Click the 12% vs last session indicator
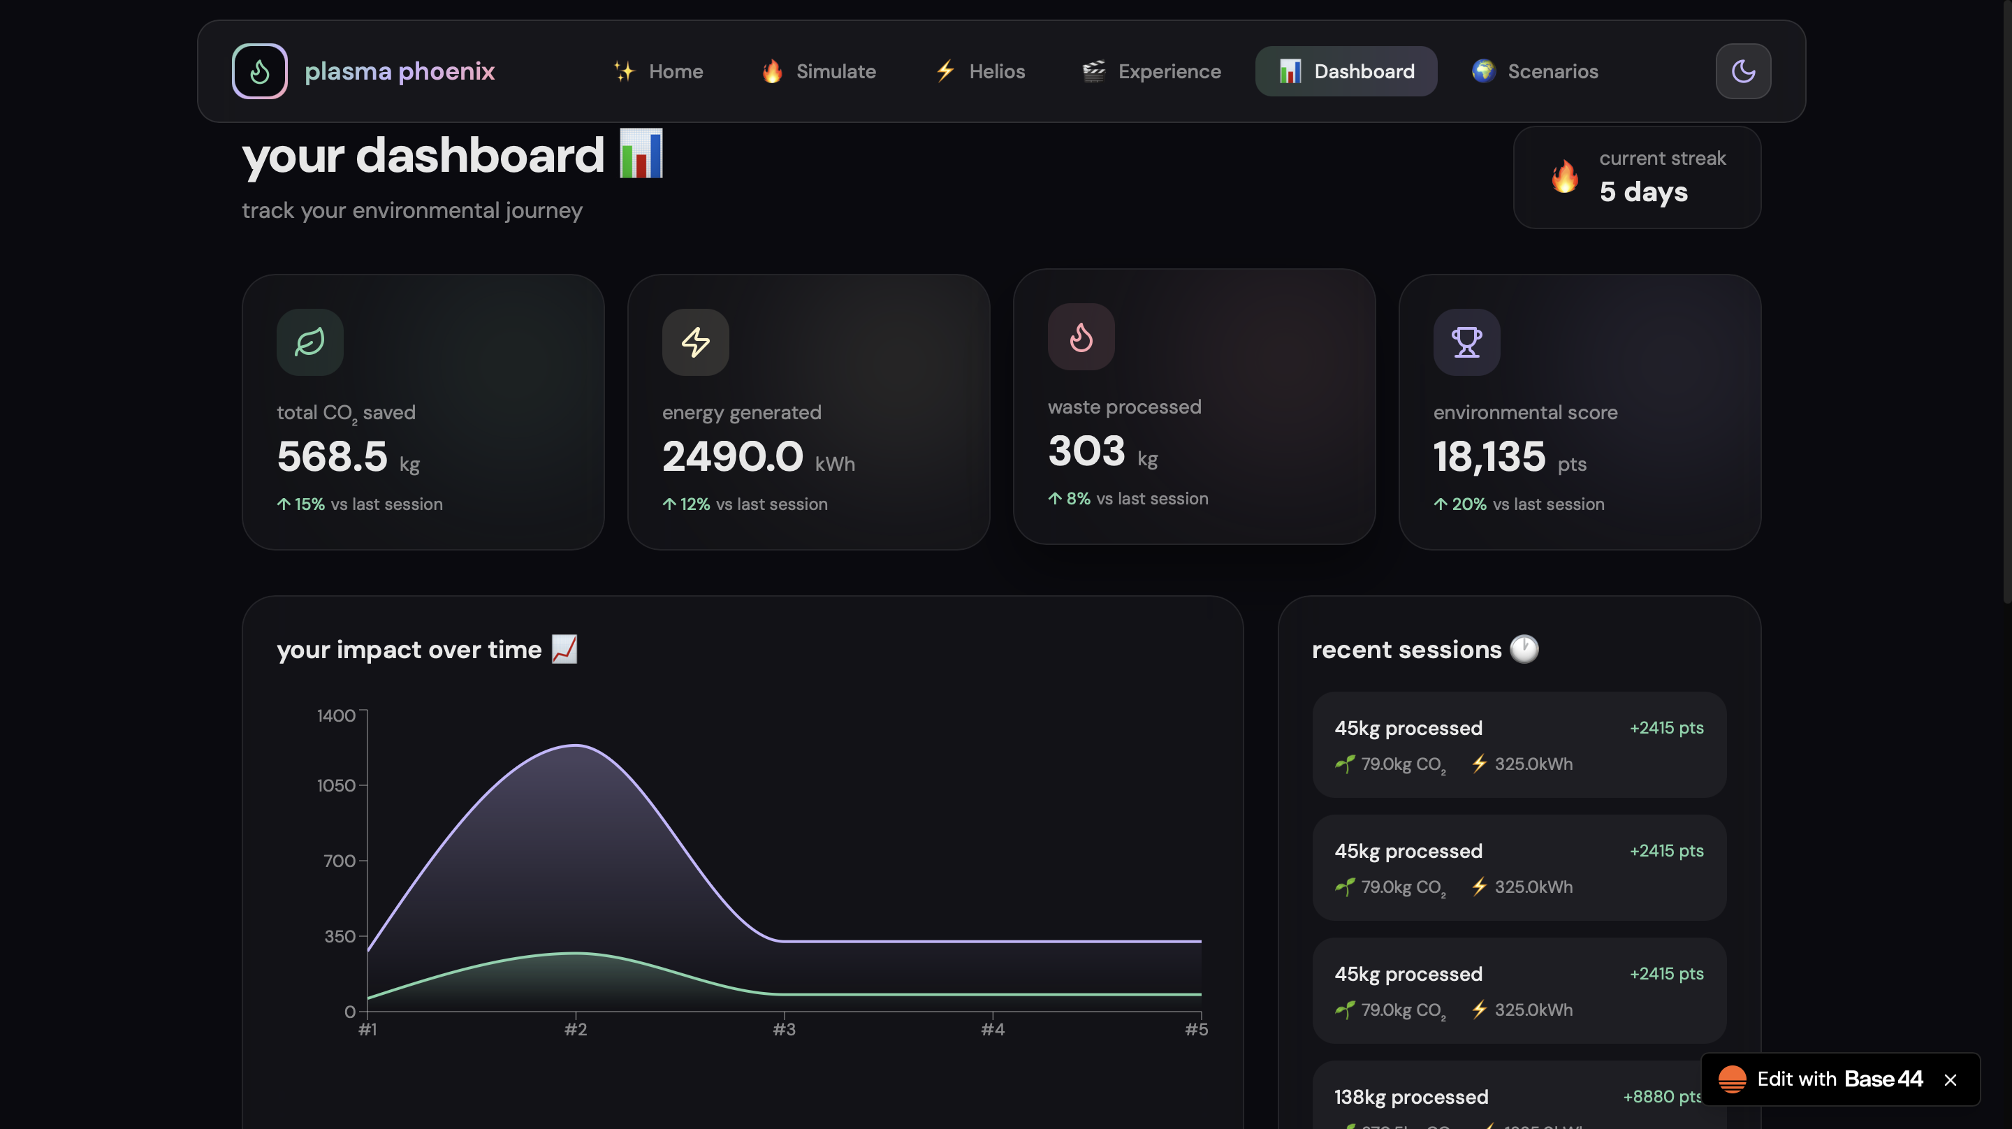Viewport: 2012px width, 1129px height. pyautogui.click(x=744, y=504)
